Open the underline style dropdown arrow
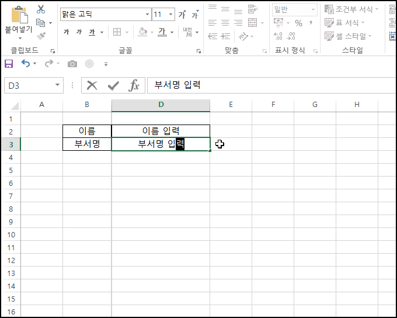 (102, 32)
